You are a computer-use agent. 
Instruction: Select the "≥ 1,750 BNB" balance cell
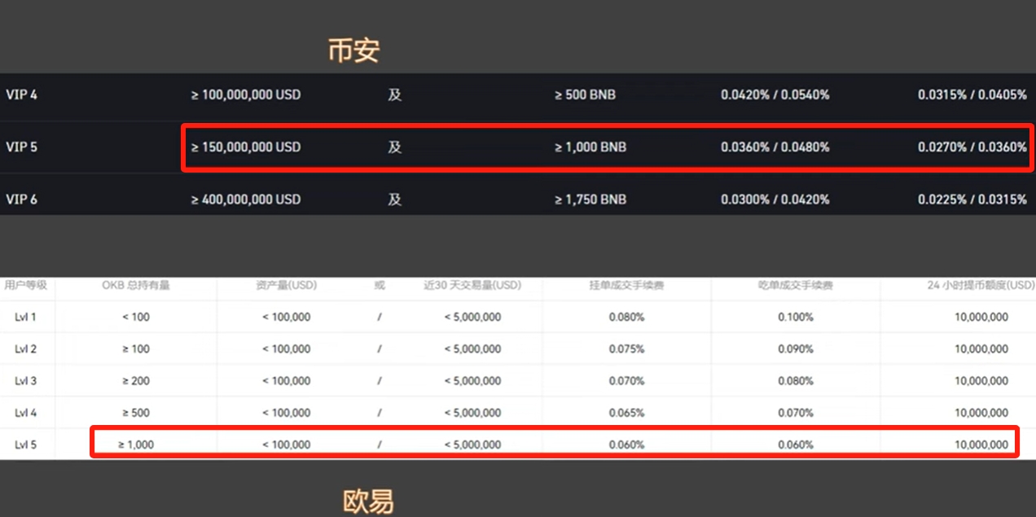coord(590,199)
